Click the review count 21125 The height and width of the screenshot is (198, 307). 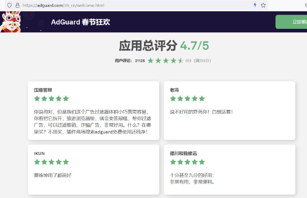click(140, 61)
